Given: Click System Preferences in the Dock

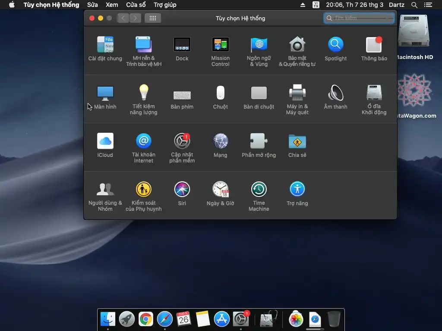Looking at the screenshot, I should tap(241, 319).
